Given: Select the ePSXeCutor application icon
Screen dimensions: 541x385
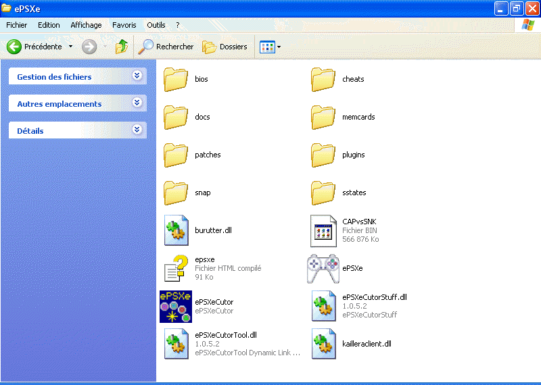Looking at the screenshot, I should tap(176, 306).
